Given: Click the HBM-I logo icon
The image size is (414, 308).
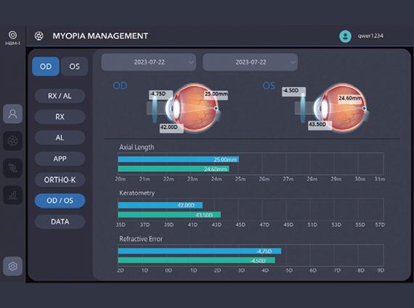Looking at the screenshot, I should tap(12, 35).
